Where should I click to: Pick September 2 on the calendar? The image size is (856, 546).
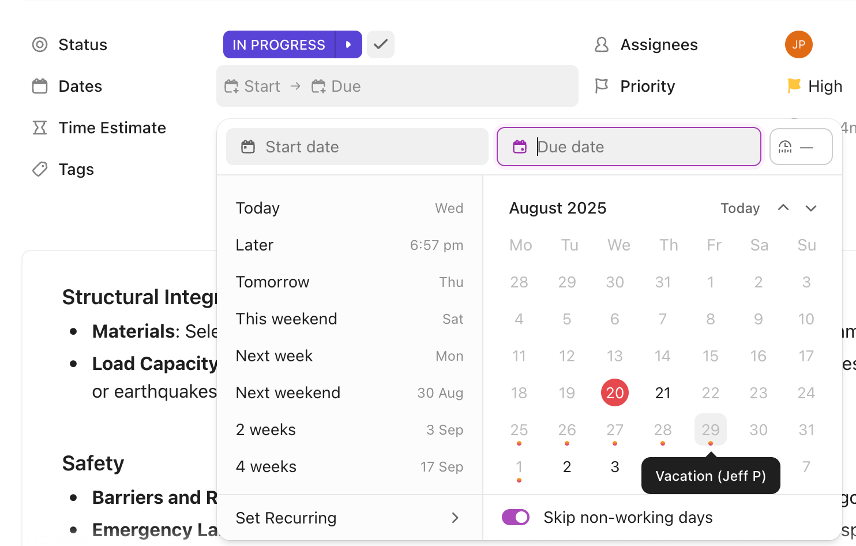coord(567,466)
